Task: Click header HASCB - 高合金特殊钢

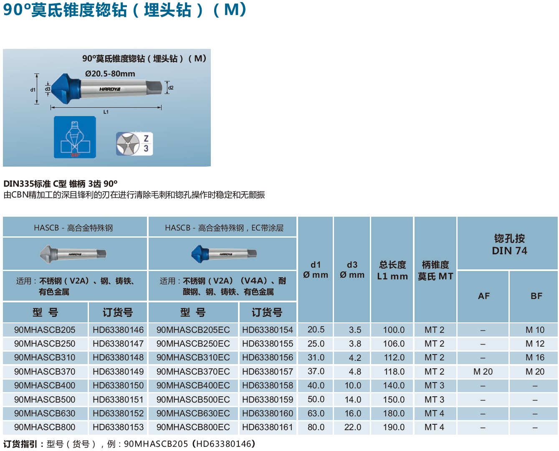Action: click(x=73, y=228)
